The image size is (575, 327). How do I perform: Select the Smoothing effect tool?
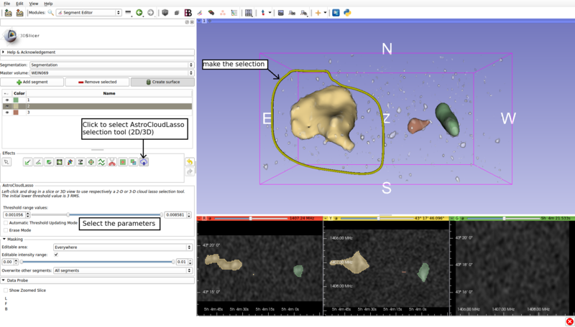pos(101,162)
